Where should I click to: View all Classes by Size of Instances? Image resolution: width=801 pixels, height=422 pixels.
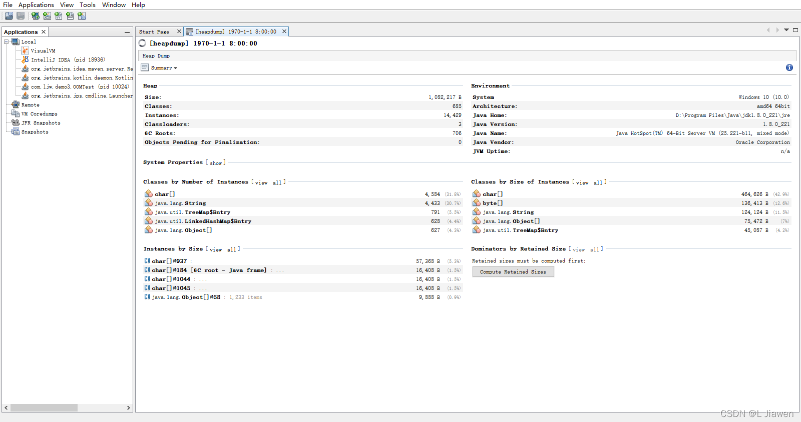(589, 182)
